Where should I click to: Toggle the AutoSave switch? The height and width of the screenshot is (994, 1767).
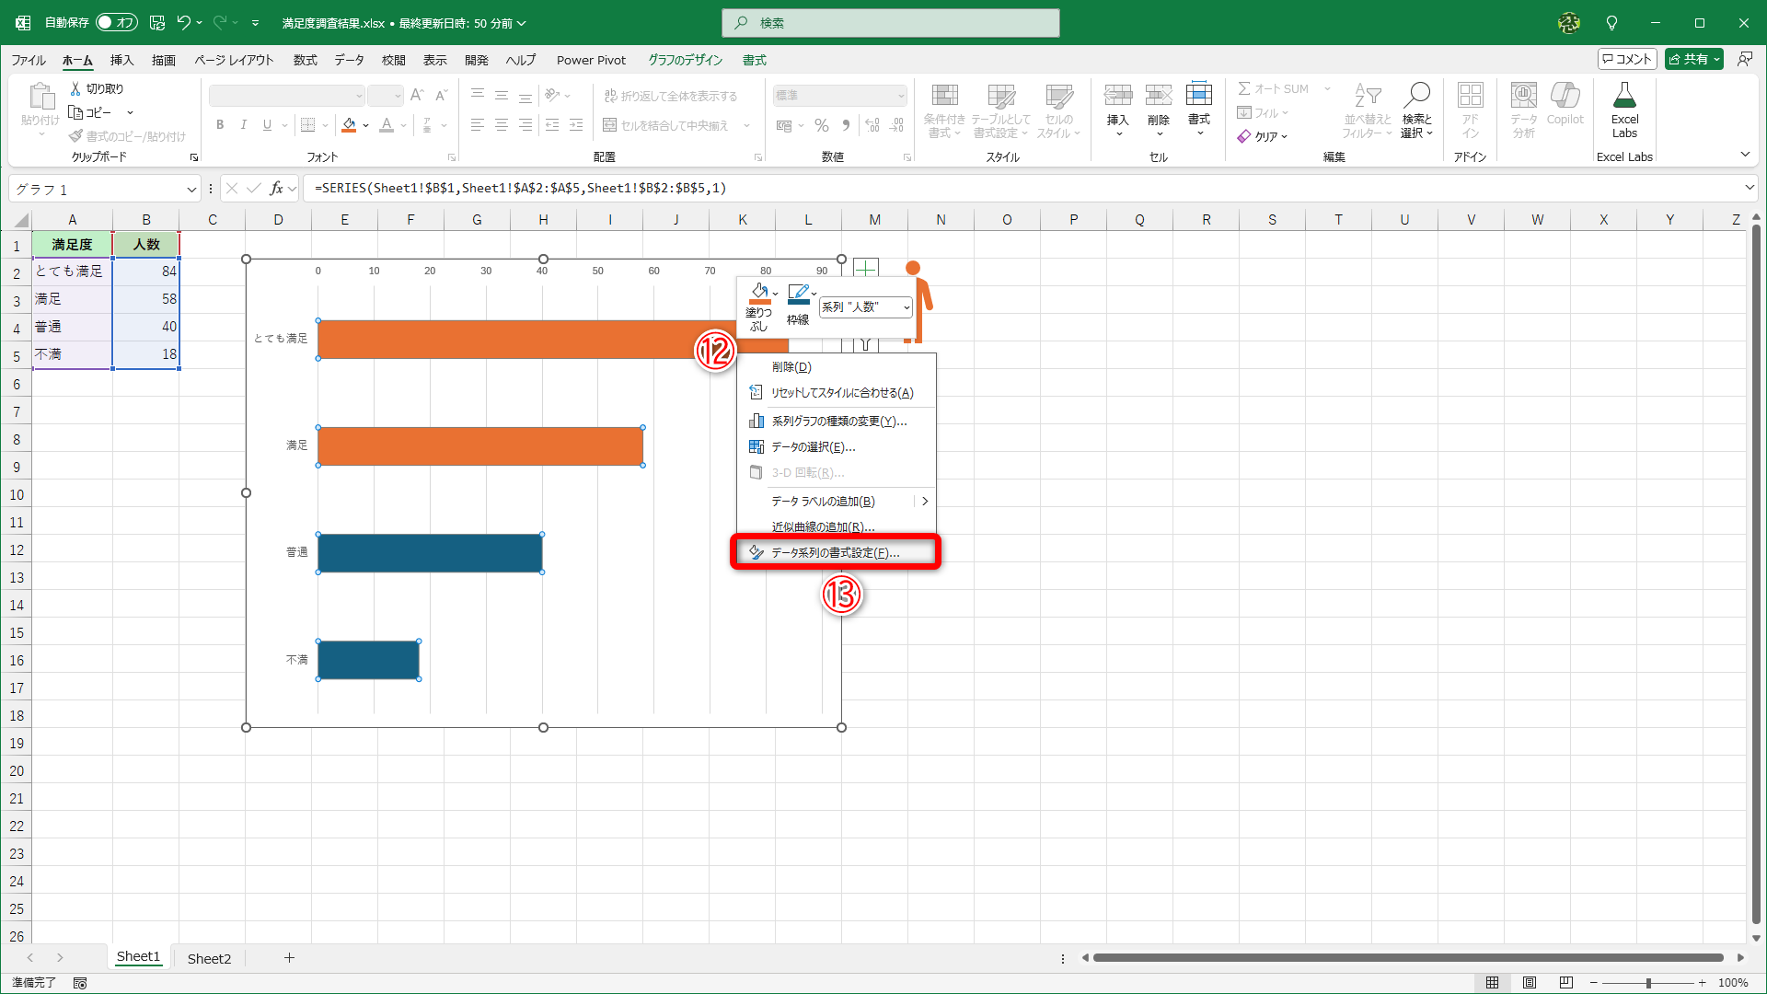pyautogui.click(x=116, y=23)
